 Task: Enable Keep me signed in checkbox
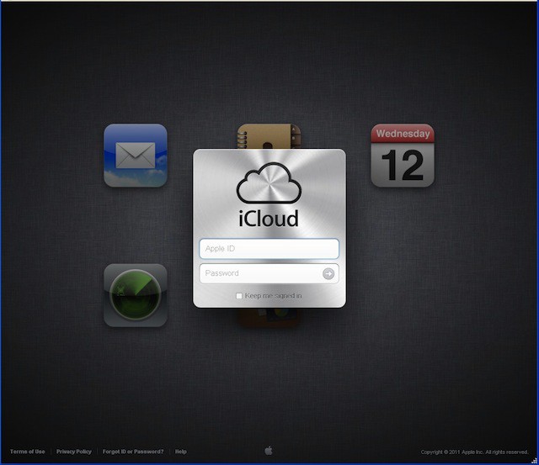(239, 296)
